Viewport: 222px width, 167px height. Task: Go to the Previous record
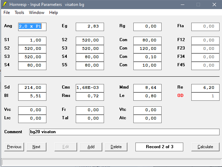pos(14,147)
